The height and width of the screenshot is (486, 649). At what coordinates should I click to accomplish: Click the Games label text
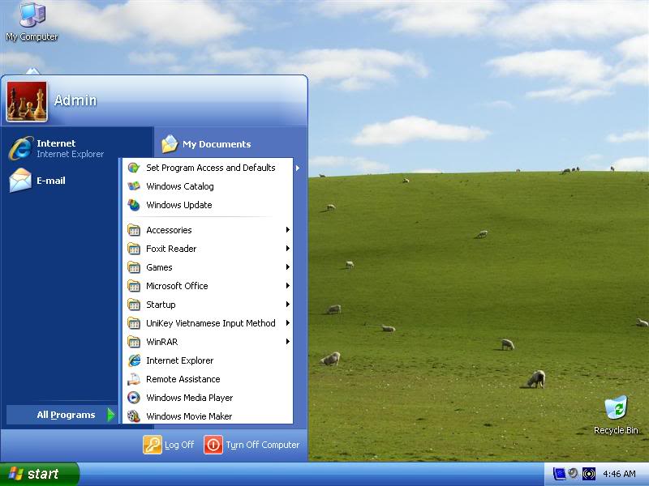(159, 267)
